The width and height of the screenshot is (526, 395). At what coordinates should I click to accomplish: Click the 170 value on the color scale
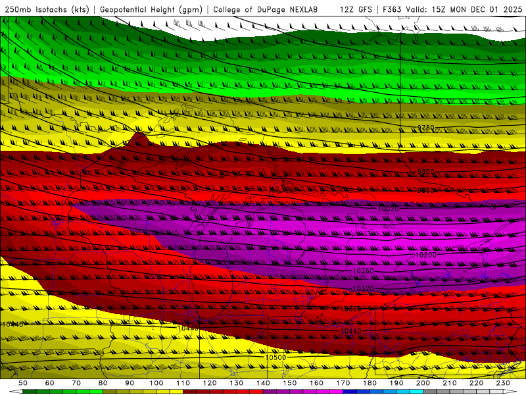[x=343, y=383]
